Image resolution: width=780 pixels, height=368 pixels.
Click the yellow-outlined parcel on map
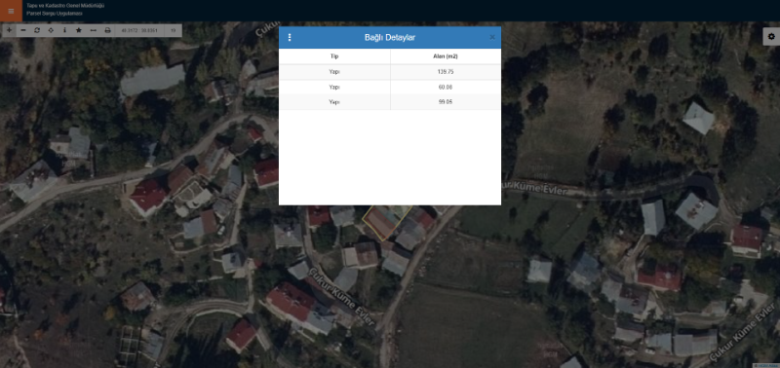tap(384, 222)
